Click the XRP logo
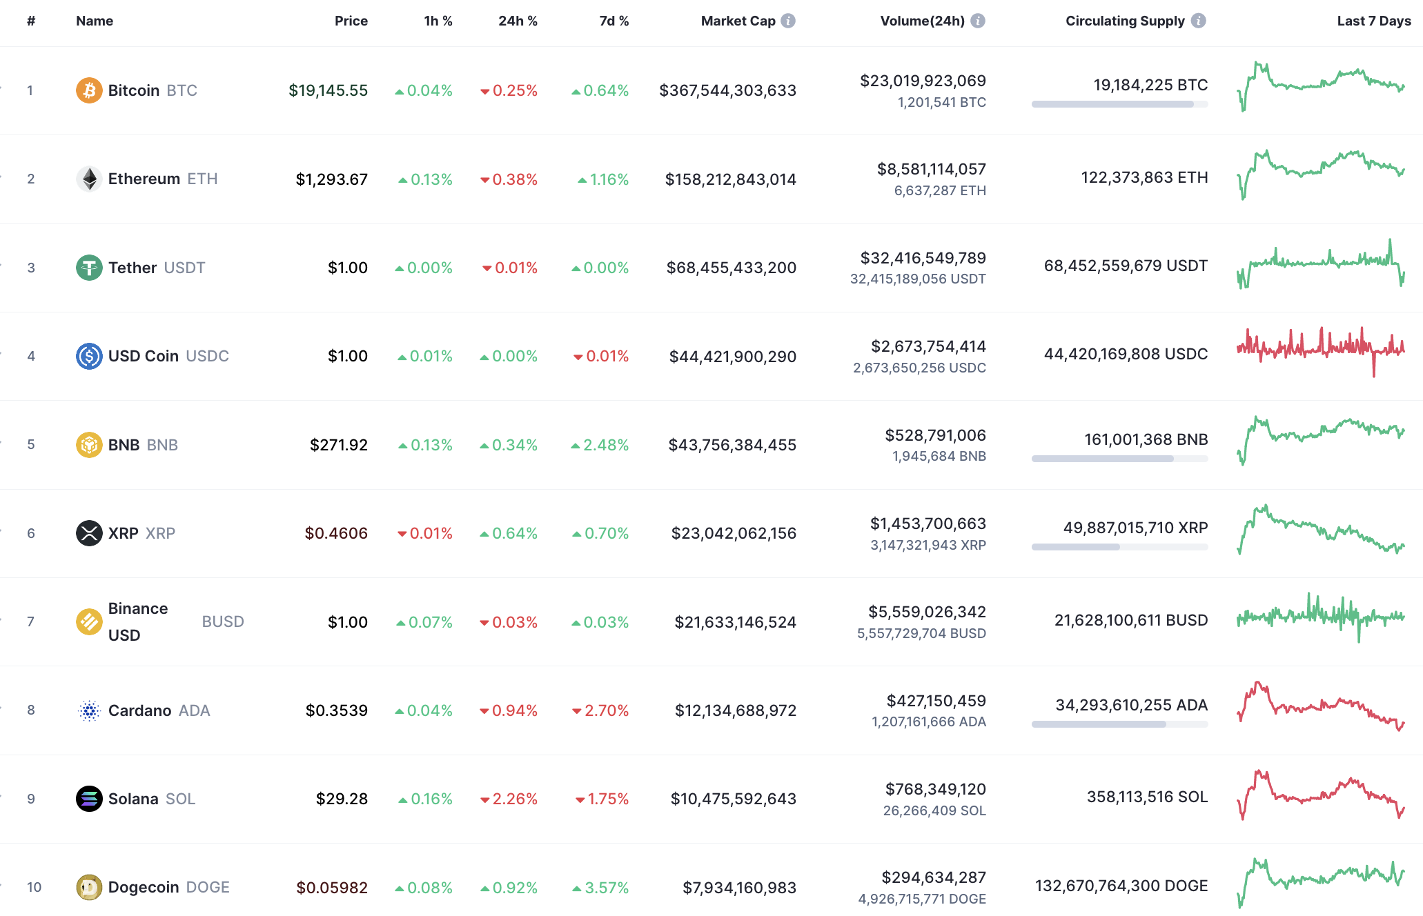This screenshot has width=1423, height=916. [x=88, y=532]
